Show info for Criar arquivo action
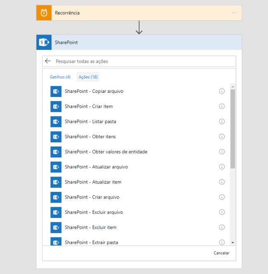Viewport: 268px width, 274px height. pos(222,197)
